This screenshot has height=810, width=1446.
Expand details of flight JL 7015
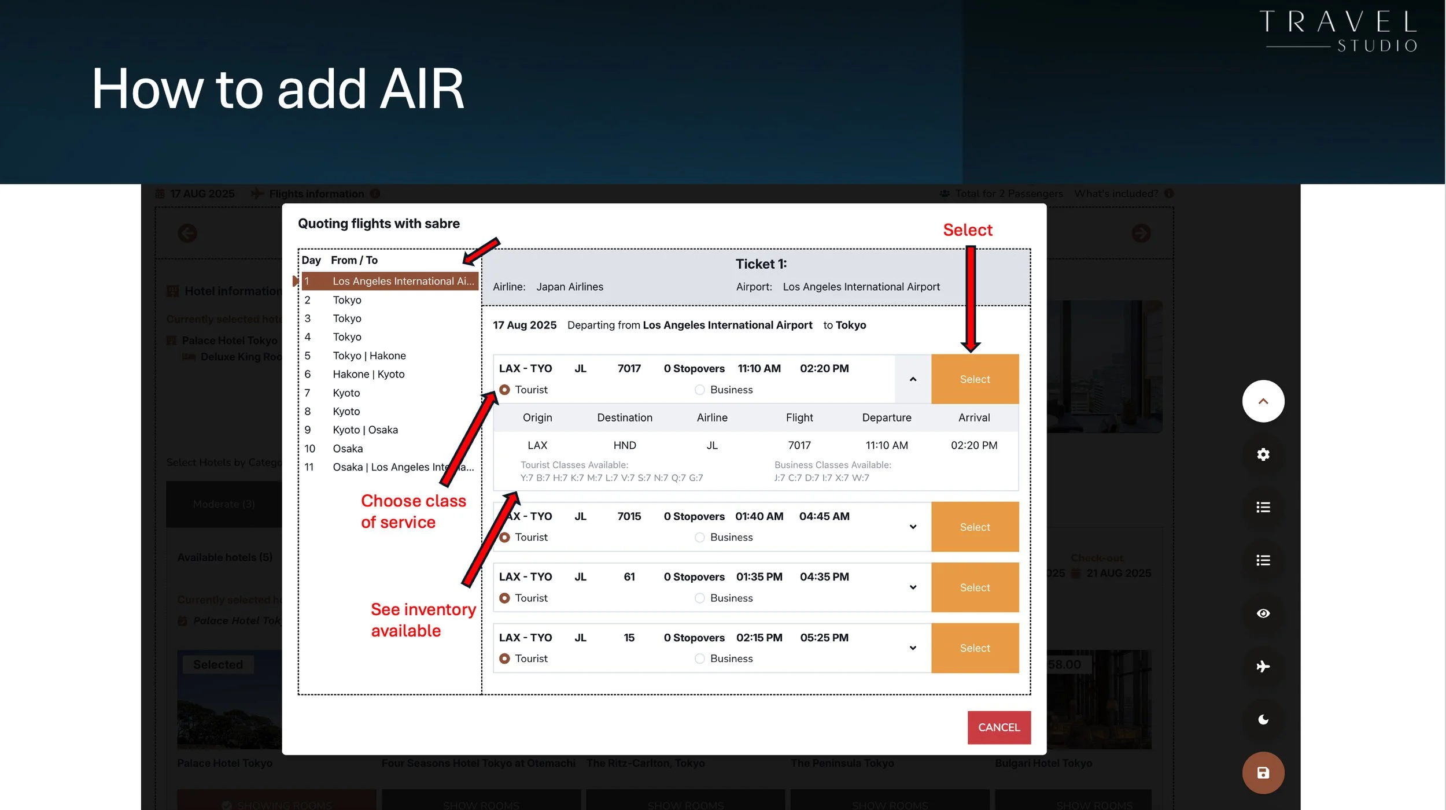click(913, 527)
